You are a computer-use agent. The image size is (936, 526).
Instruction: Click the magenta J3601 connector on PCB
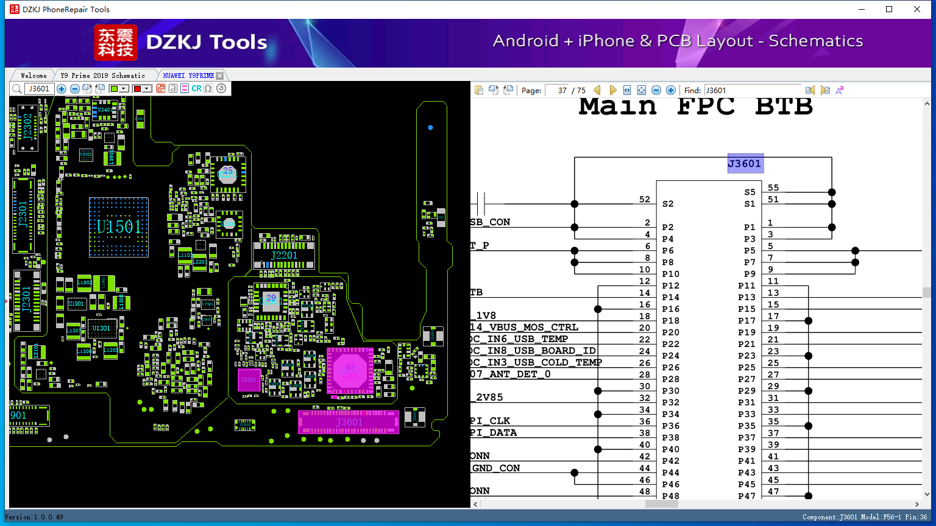pyautogui.click(x=349, y=422)
